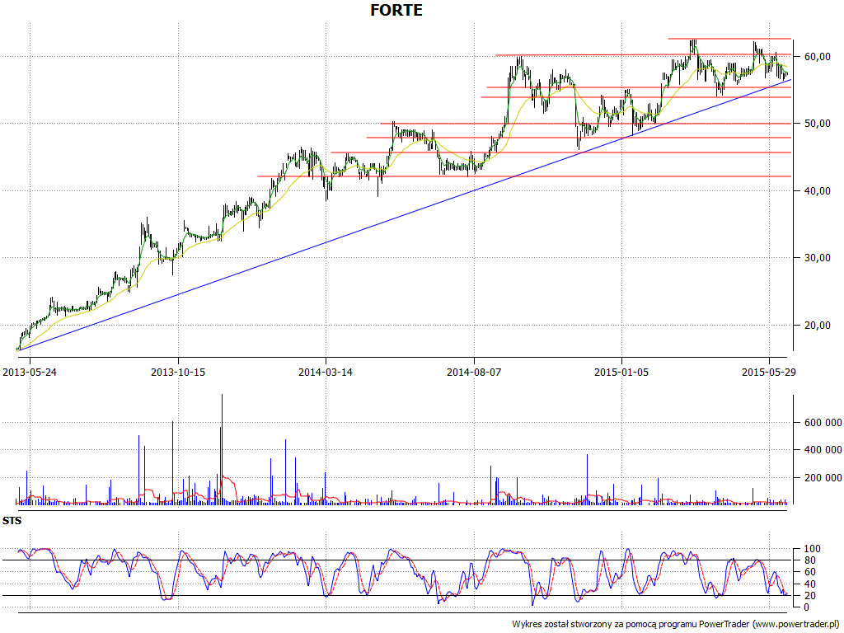Click the STS indicator label
The height and width of the screenshot is (633, 844).
tap(12, 521)
